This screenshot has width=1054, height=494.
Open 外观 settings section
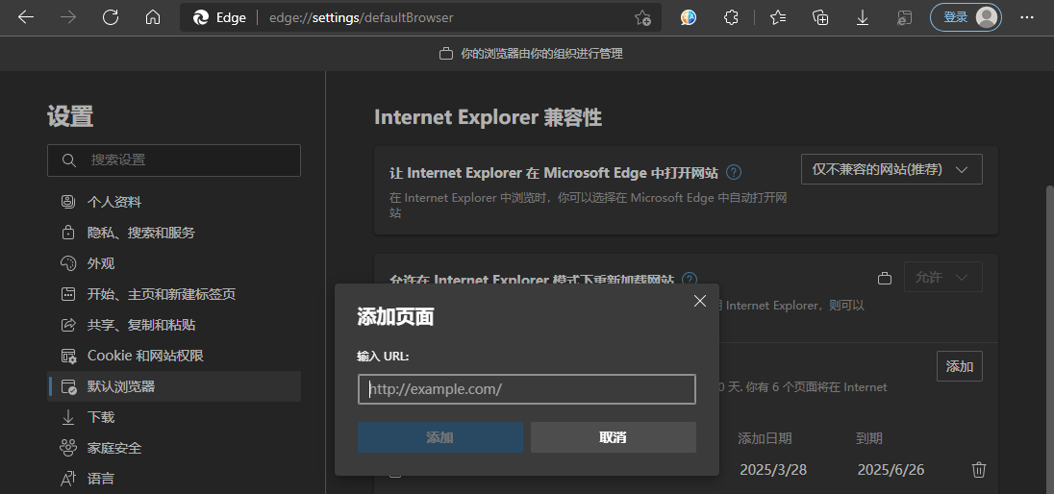coord(174,263)
